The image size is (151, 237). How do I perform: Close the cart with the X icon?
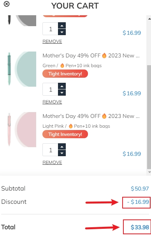(7, 4)
